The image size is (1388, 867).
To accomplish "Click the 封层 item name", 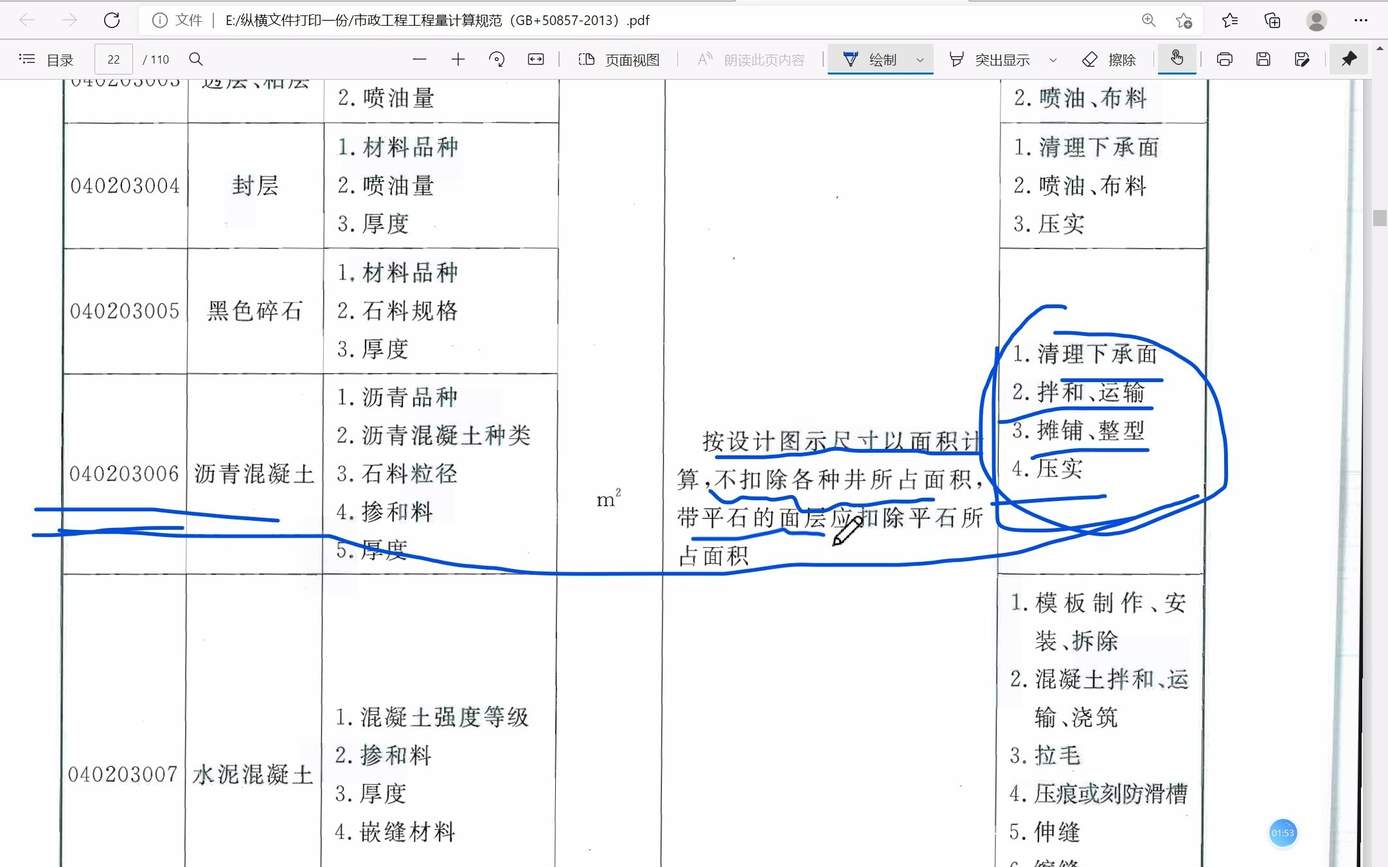I will point(255,186).
